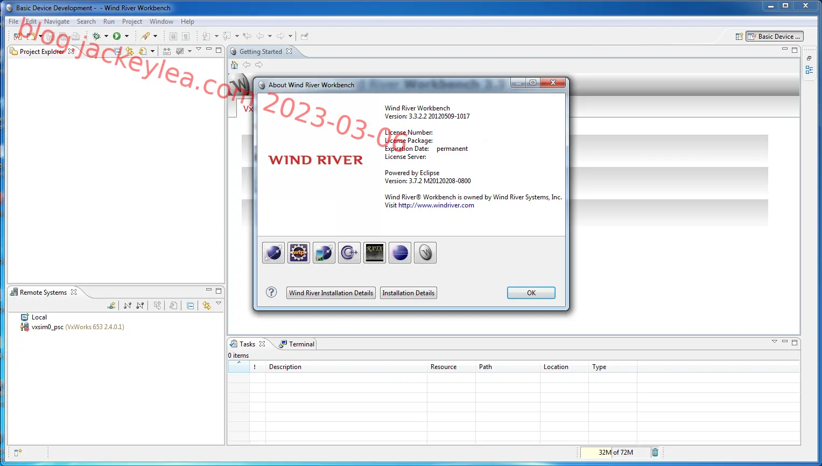
Task: Open the Project Explorer view menu triangle
Action: [199, 49]
